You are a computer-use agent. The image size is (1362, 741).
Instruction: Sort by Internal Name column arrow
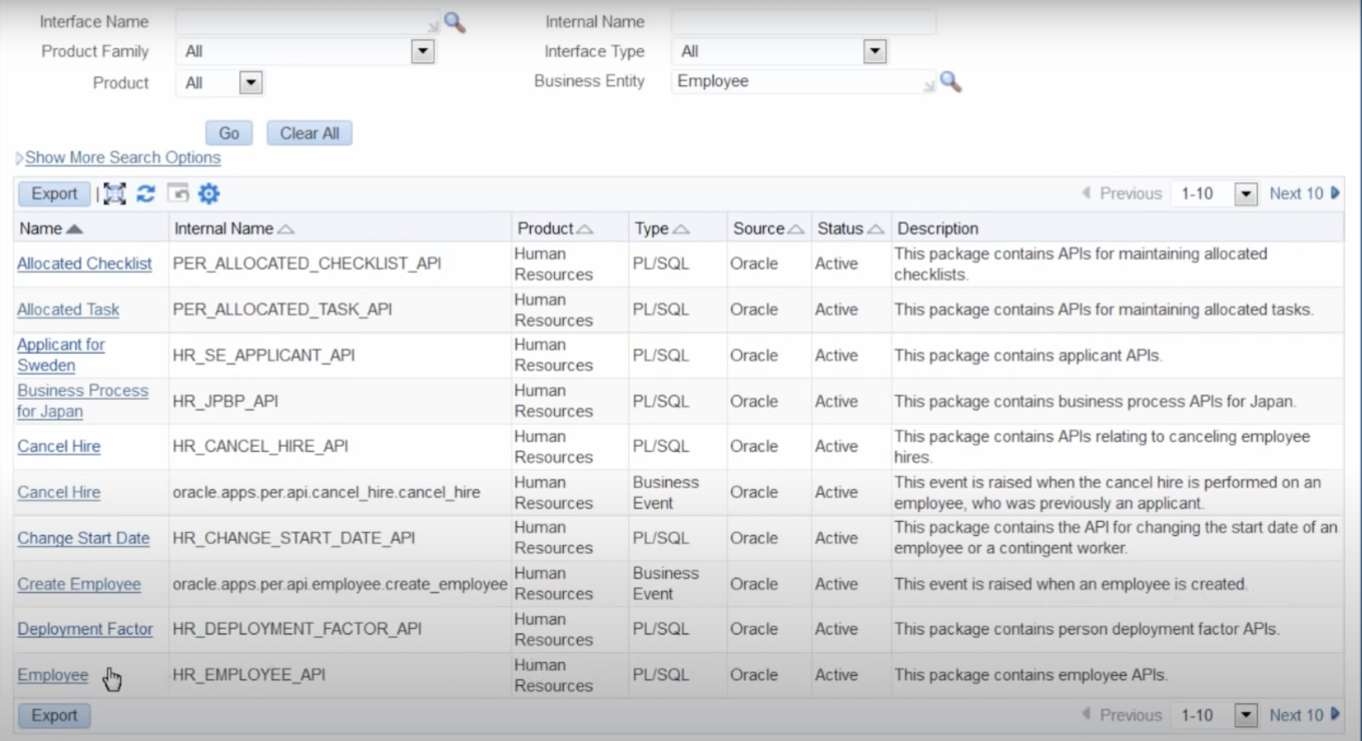pos(286,229)
